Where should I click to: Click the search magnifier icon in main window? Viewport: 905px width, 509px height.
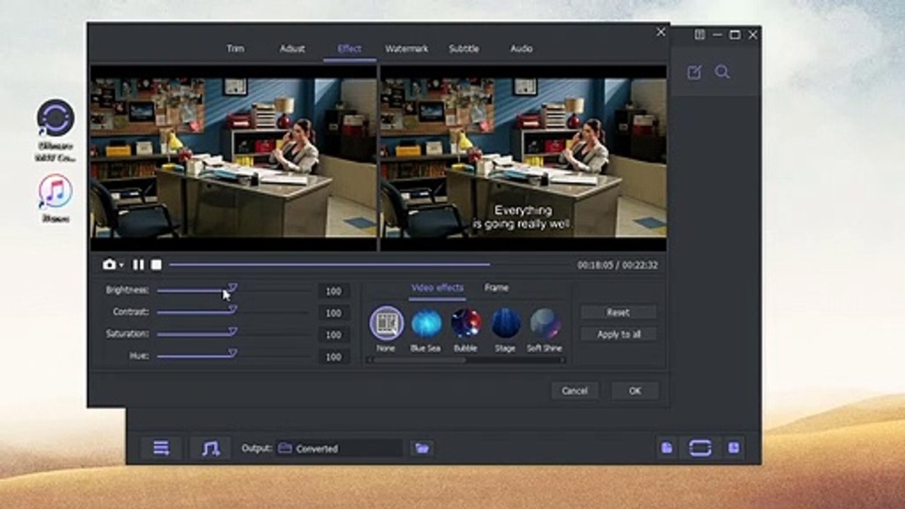[722, 71]
